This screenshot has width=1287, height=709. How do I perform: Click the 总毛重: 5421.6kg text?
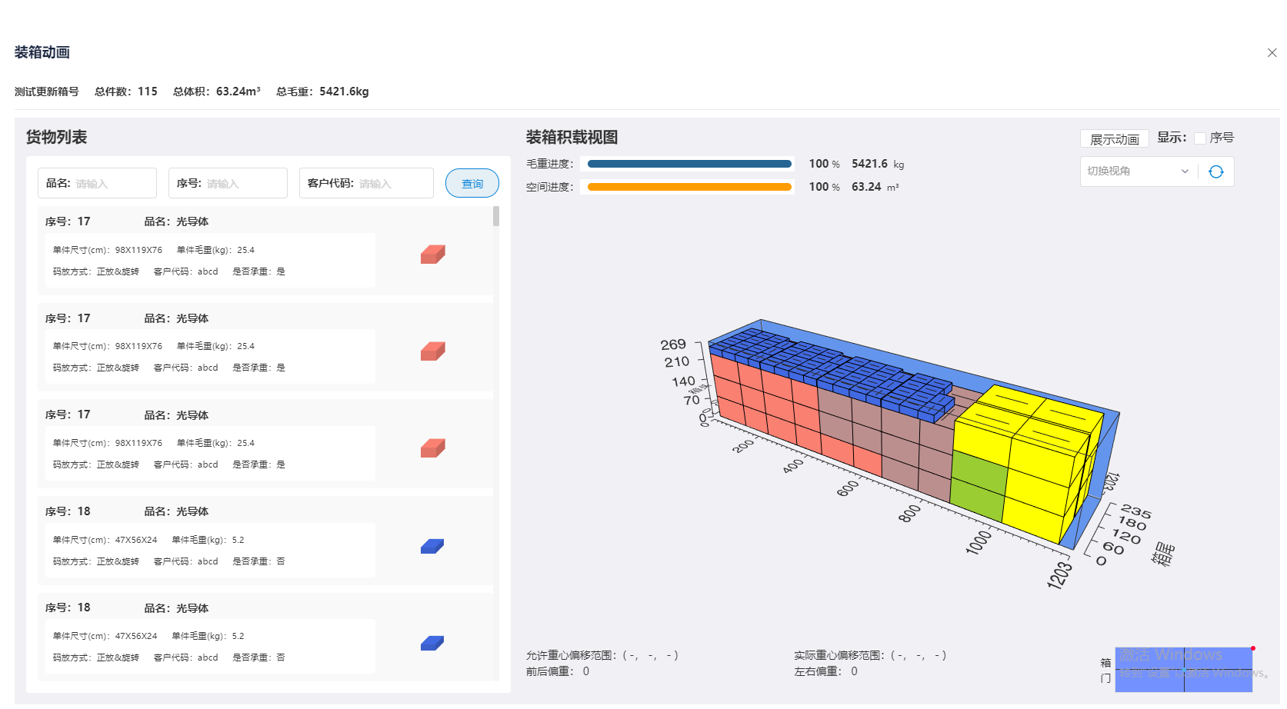tap(322, 92)
